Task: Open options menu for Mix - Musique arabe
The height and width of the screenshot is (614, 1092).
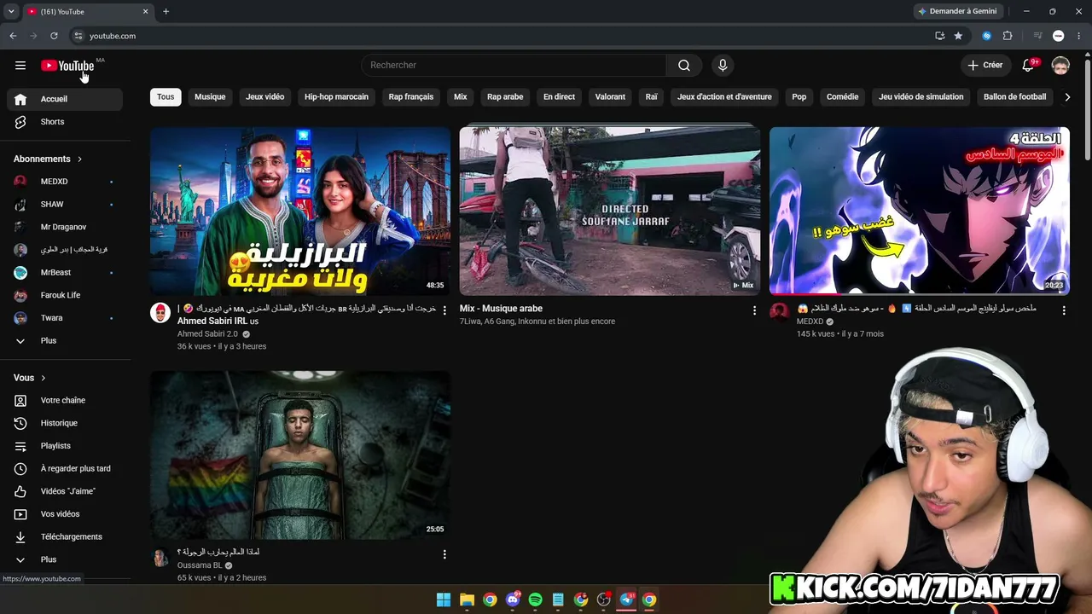Action: [x=754, y=310]
